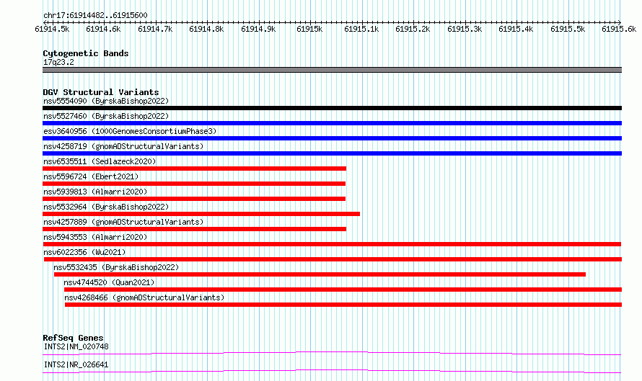Click the 17q23.2 band label
This screenshot has width=642, height=381.
point(58,62)
